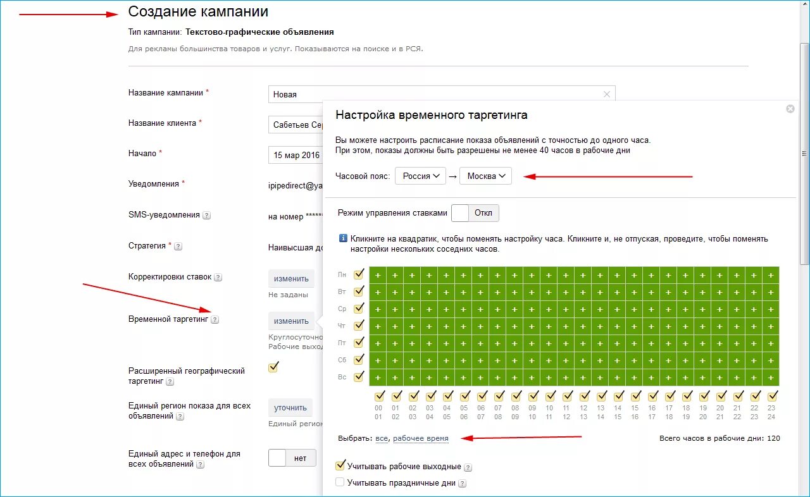Toggle the Sunday (Вс) row checkbox
The height and width of the screenshot is (497, 810).
point(359,376)
